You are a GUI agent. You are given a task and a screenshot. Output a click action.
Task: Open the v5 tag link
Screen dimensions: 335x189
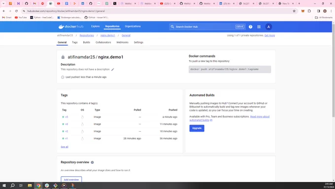(67, 117)
